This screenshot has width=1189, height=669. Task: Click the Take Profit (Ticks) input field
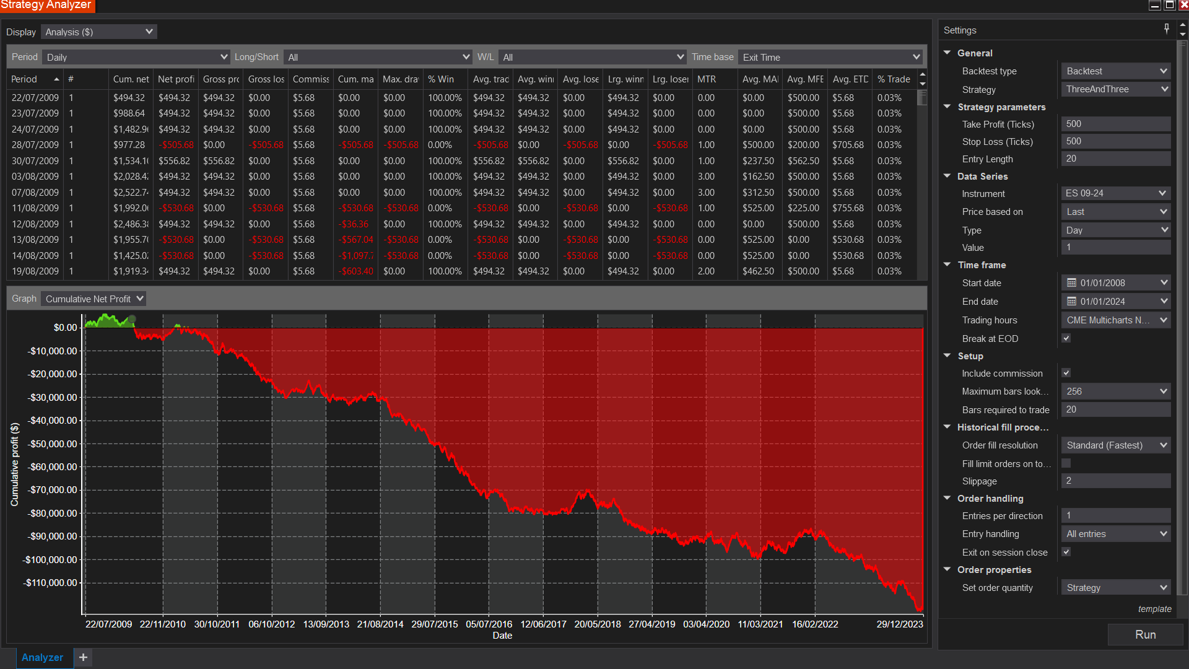[x=1115, y=124]
